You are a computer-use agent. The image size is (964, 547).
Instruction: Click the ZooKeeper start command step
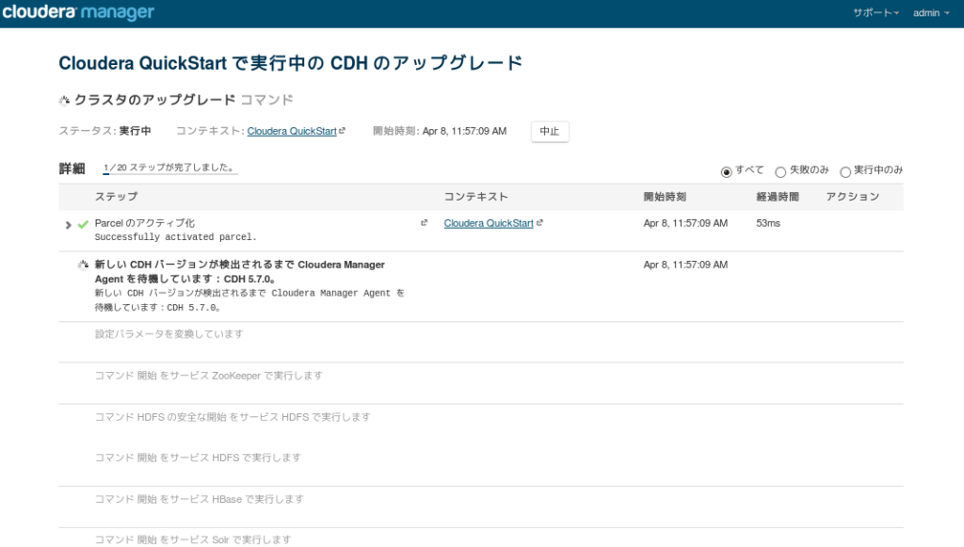coord(208,376)
